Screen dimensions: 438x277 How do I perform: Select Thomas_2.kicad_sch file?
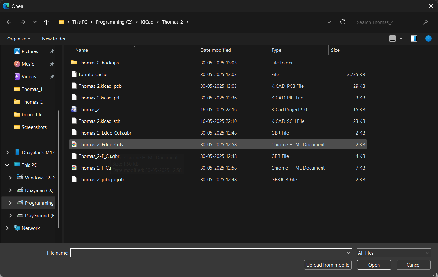[218, 121]
